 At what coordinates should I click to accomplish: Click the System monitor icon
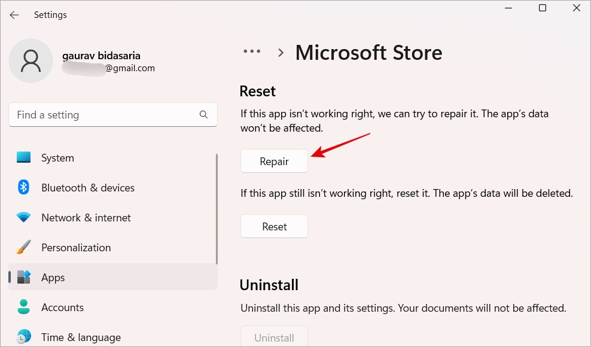point(24,158)
